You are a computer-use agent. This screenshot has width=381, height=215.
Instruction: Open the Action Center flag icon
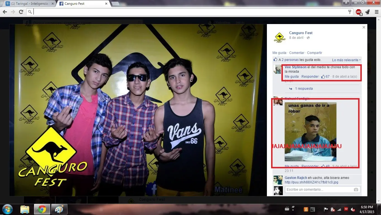(x=326, y=209)
